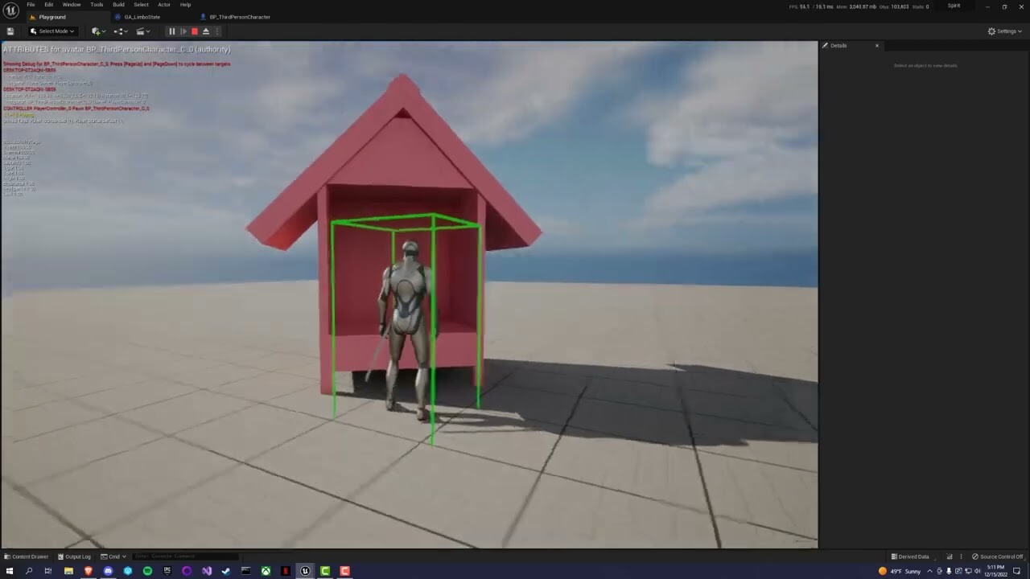Stop the play-in-editor session
The height and width of the screenshot is (579, 1030).
[x=194, y=31]
